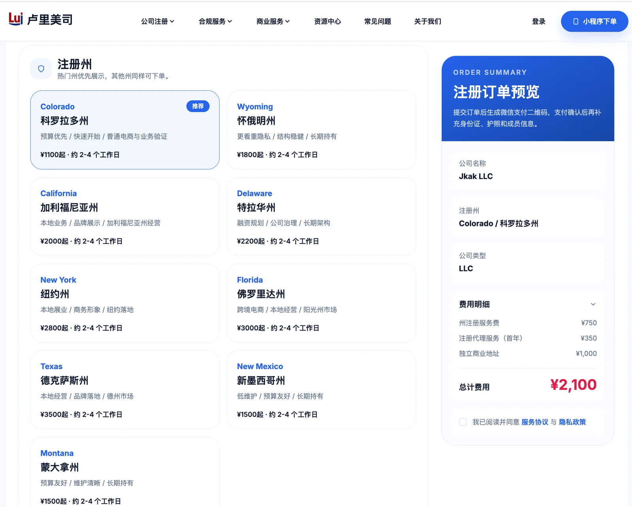632x507 pixels.
Task: Click the 推荐 badge on Colorado card
Action: click(x=198, y=106)
